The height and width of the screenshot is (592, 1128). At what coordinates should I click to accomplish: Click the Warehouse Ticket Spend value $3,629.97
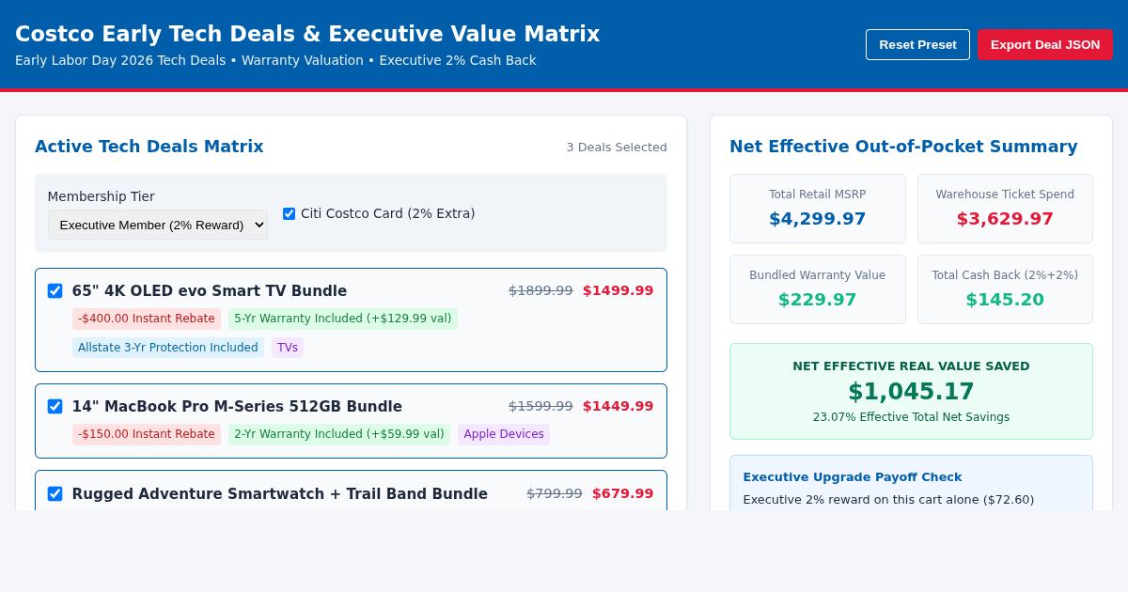tap(1005, 219)
